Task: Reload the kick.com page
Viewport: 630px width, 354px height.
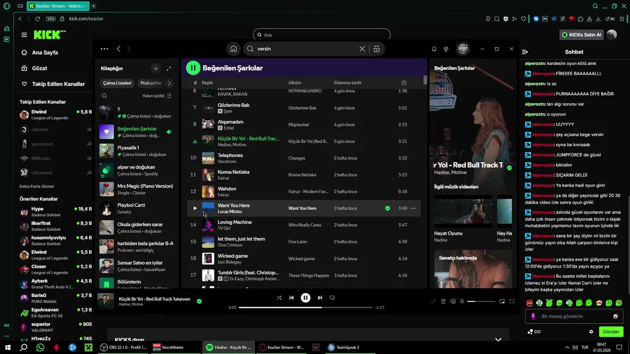Action: coord(37,19)
